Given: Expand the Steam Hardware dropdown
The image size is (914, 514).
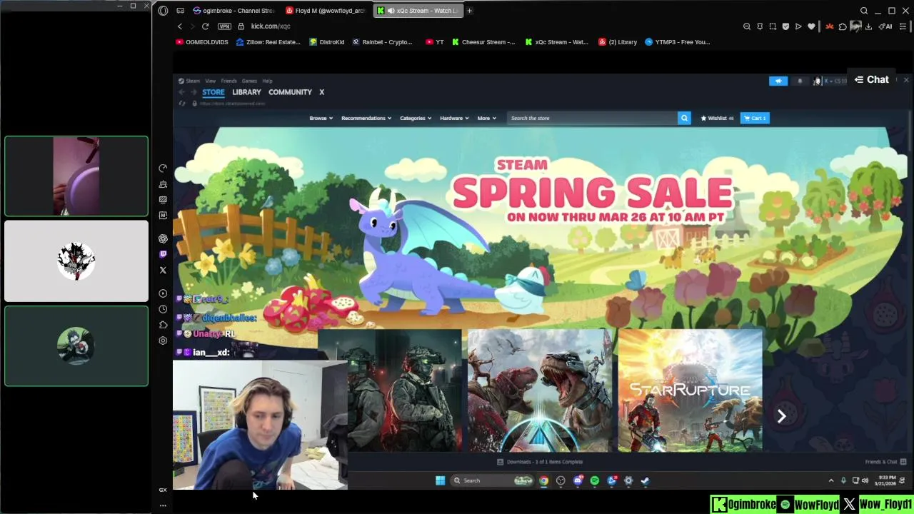Looking at the screenshot, I should point(454,118).
